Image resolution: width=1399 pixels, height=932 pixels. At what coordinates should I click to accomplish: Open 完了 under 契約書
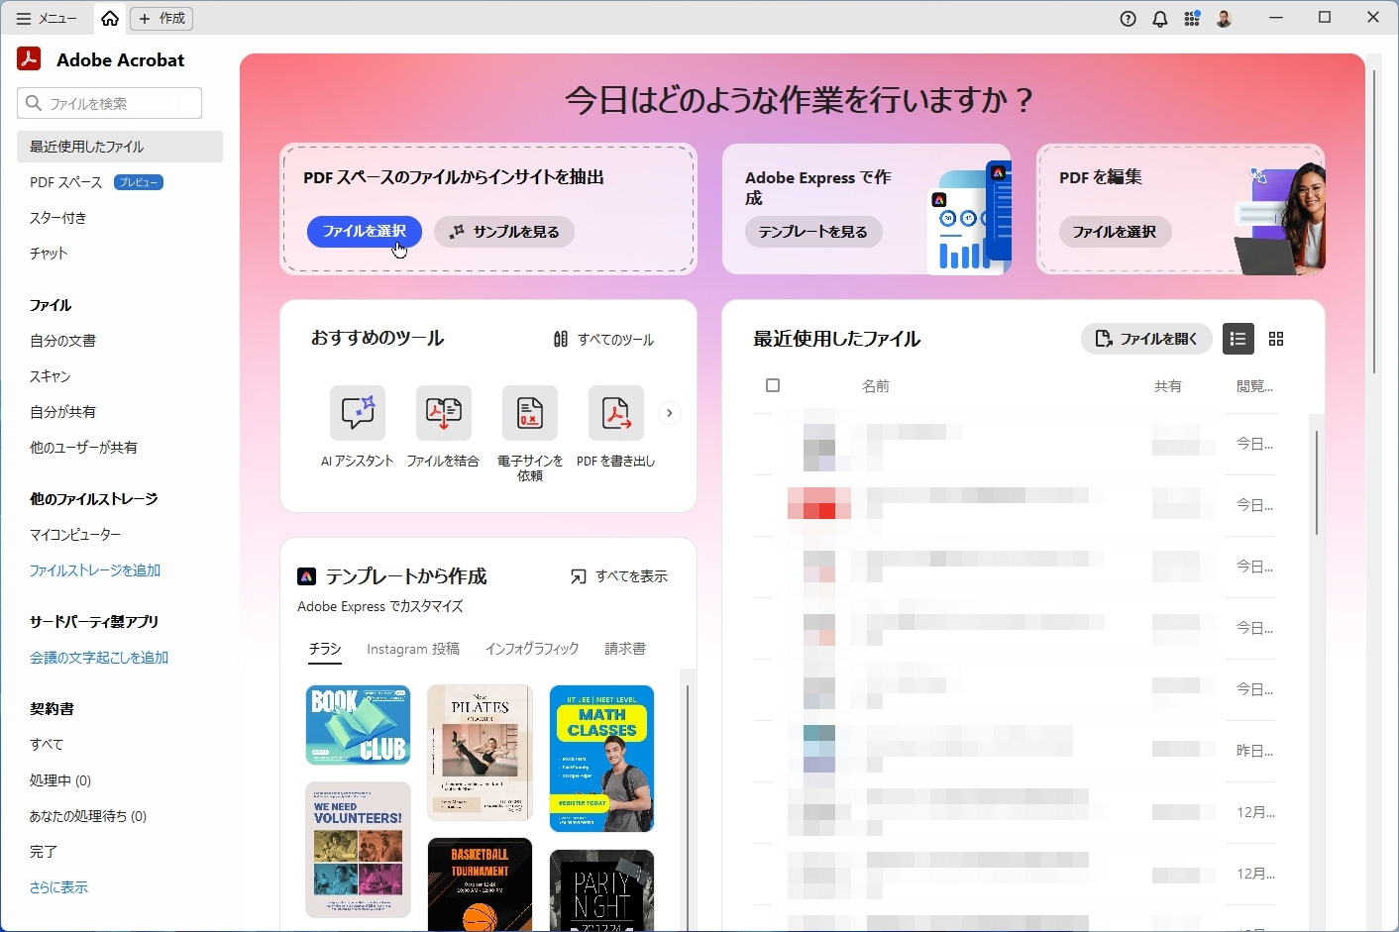[44, 852]
